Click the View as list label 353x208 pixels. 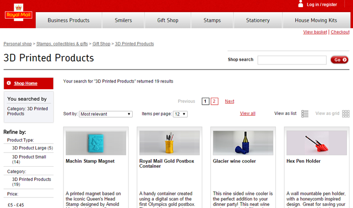pos(285,113)
